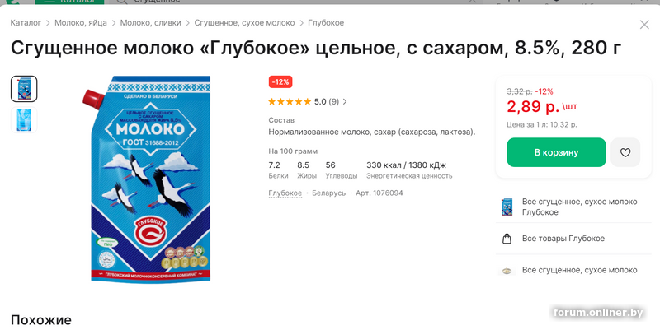Select the second product image thumbnail
Viewport: 660px width, 330px height.
coord(24,120)
